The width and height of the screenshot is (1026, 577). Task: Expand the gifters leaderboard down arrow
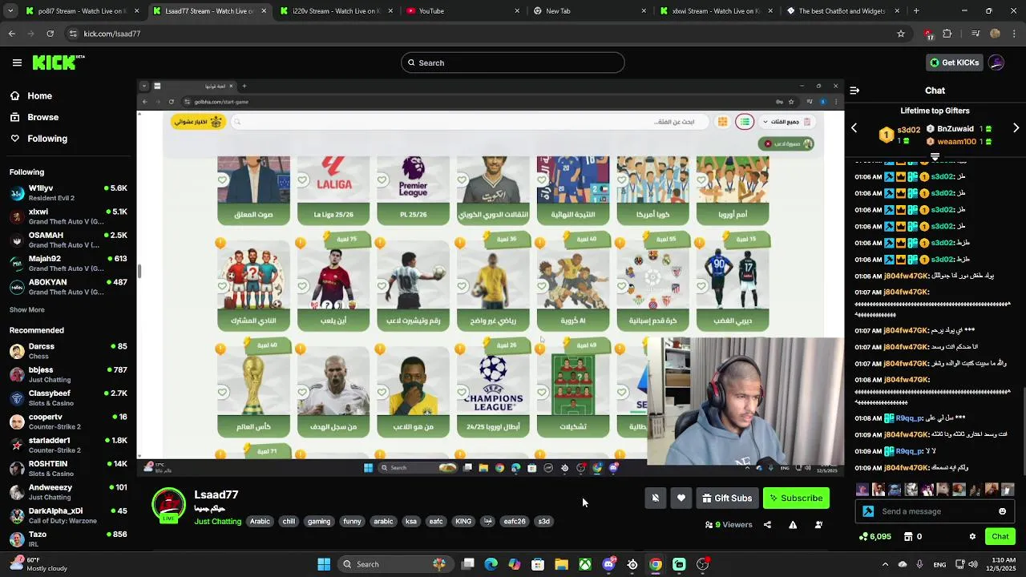pos(935,157)
